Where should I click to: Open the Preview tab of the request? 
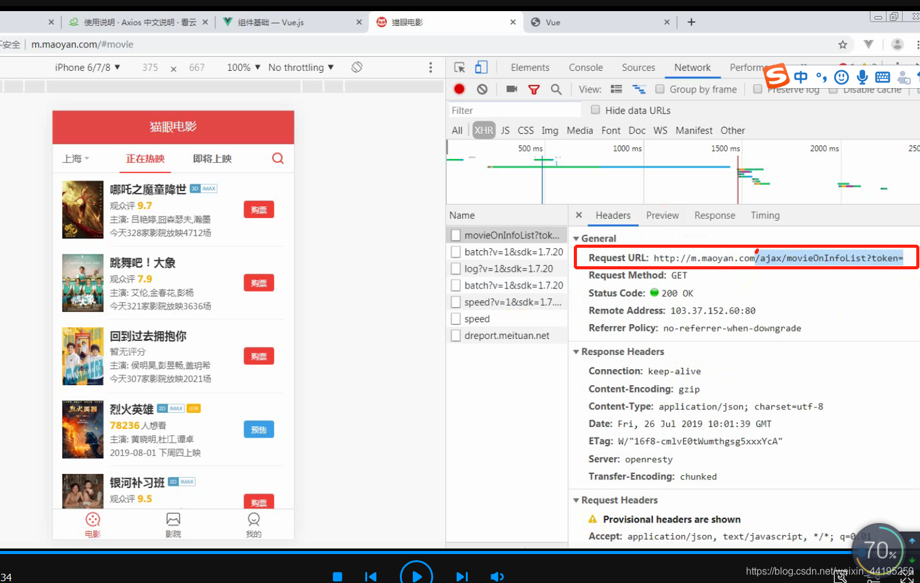tap(662, 215)
